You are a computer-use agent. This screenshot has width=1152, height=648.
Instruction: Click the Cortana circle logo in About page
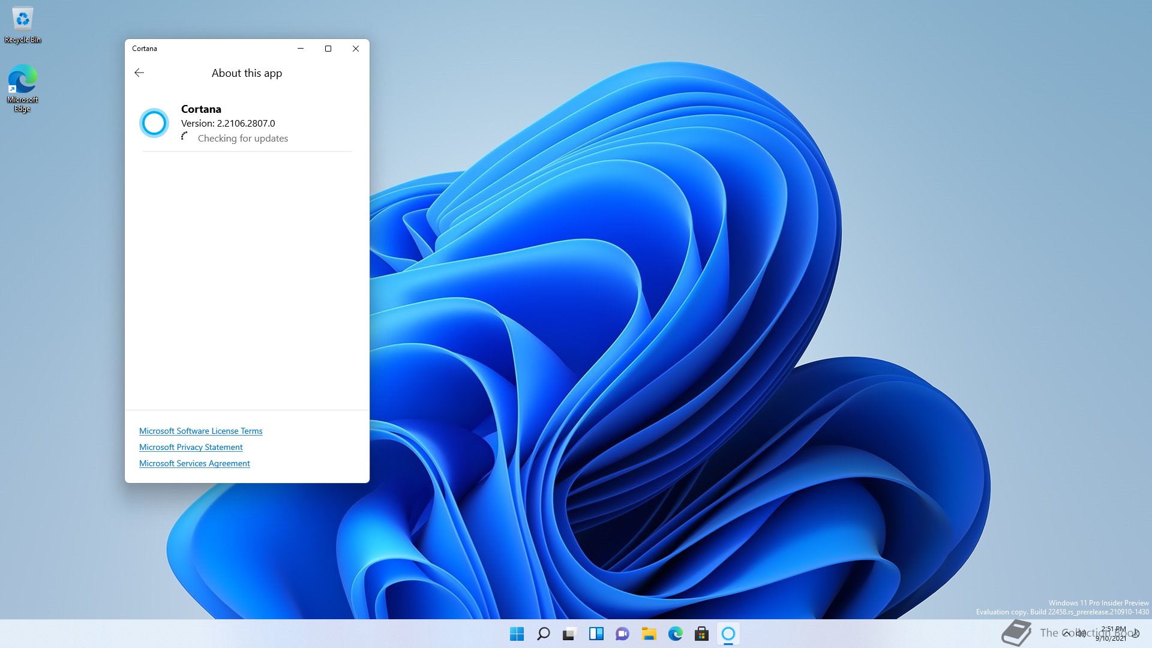[x=154, y=123]
